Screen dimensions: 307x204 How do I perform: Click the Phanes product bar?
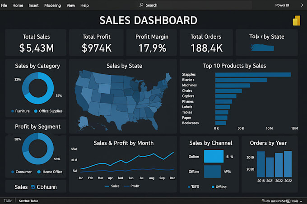[223, 101]
